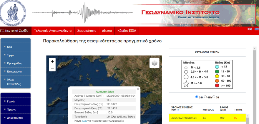Click the orange 60 - 100 depth swatch
The width and height of the screenshot is (259, 124).
(x=217, y=81)
